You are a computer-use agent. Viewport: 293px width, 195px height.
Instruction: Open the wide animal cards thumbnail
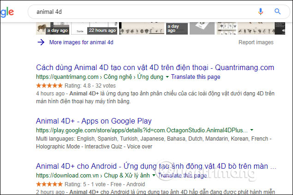(142, 29)
